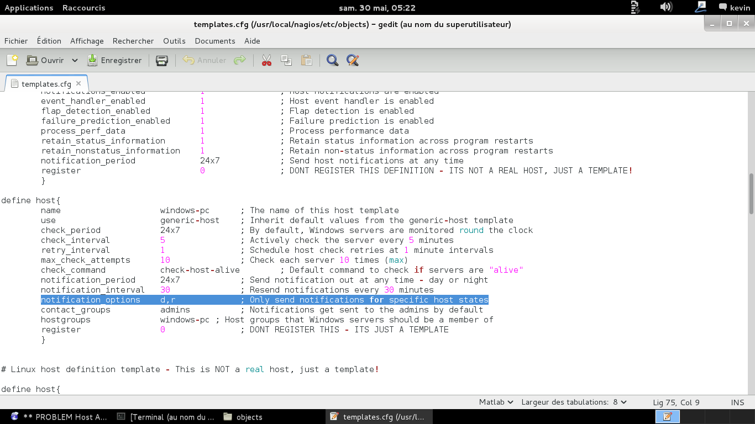Screen dimensions: 755x424
Task: Switch to objects folder taskbar window
Action: [x=243, y=417]
